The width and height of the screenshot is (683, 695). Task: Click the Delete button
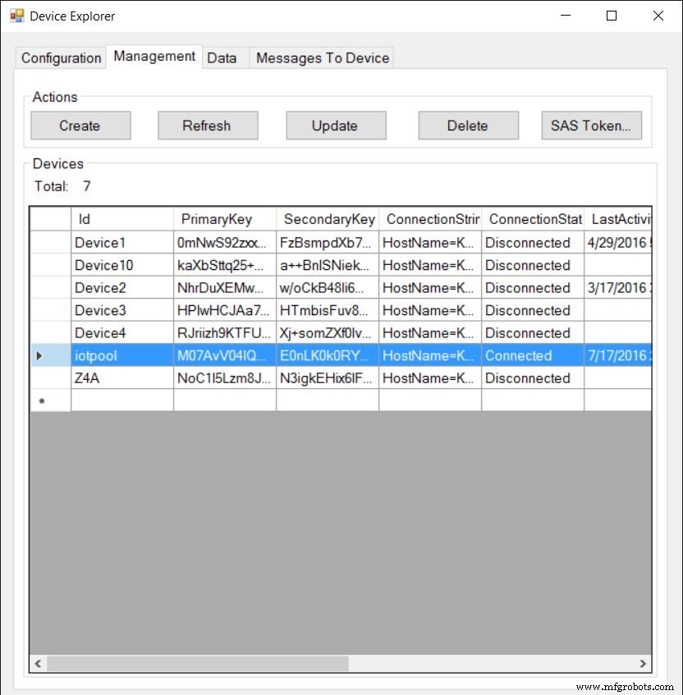click(468, 125)
